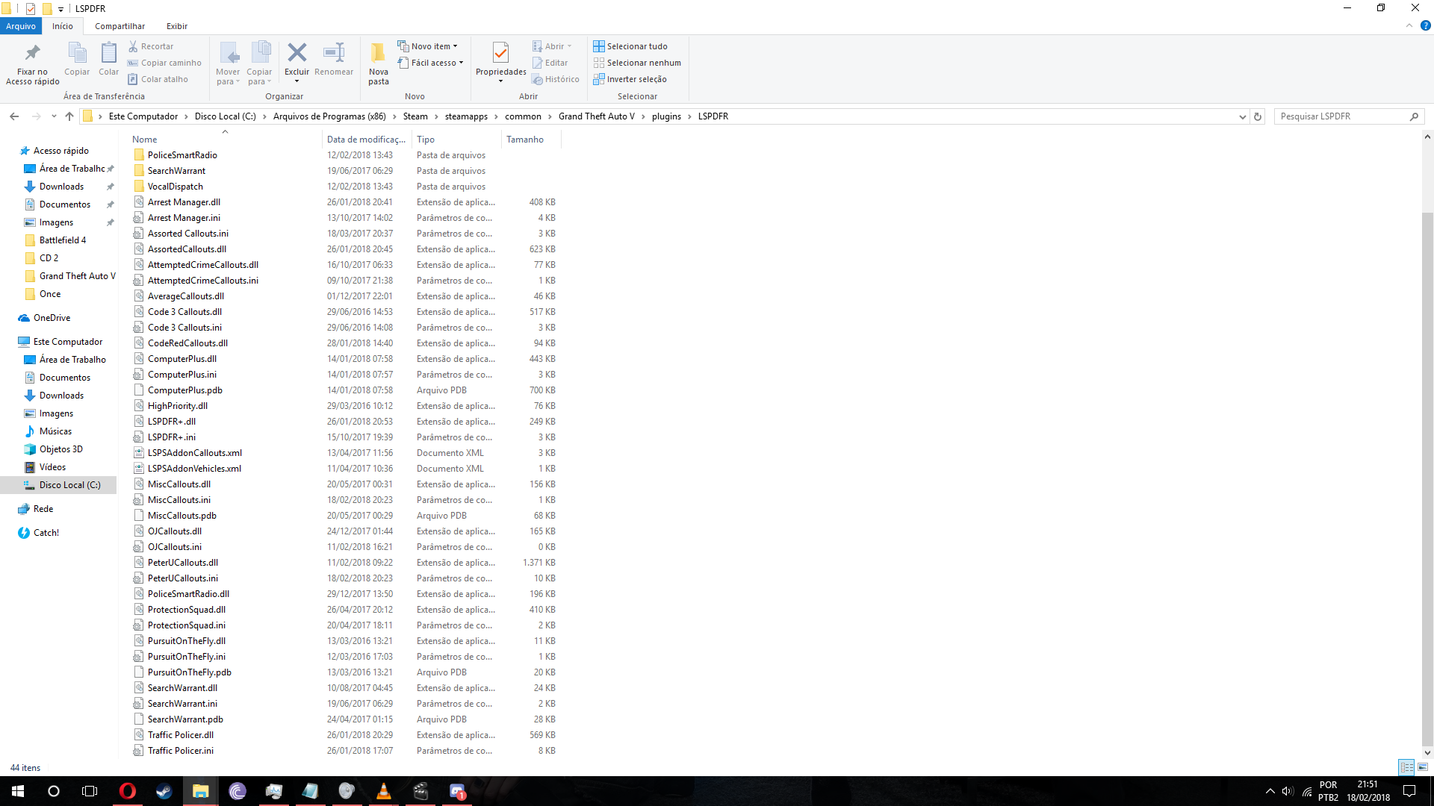
Task: Click the Up directory arrow button
Action: click(69, 116)
